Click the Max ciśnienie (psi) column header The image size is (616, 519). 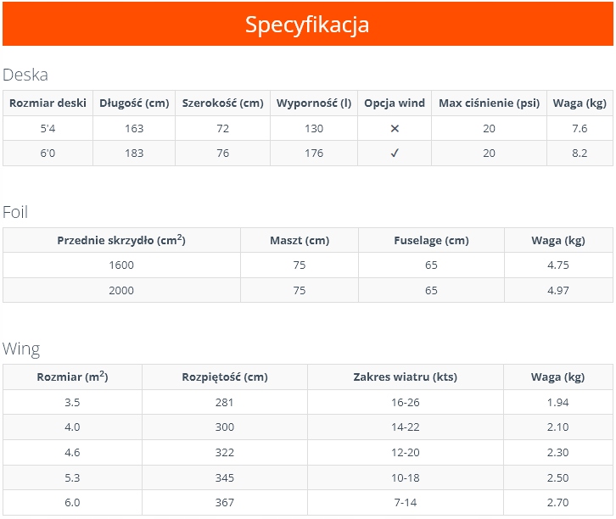point(489,103)
